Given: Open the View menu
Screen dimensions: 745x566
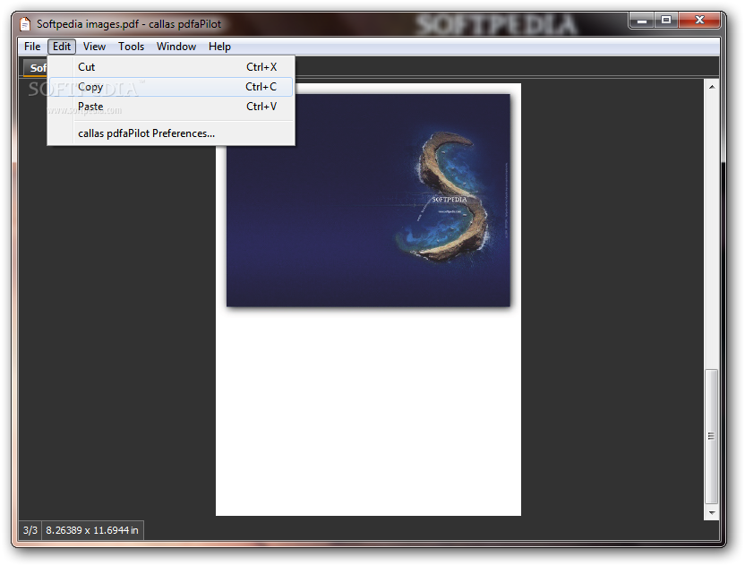Looking at the screenshot, I should [x=94, y=47].
